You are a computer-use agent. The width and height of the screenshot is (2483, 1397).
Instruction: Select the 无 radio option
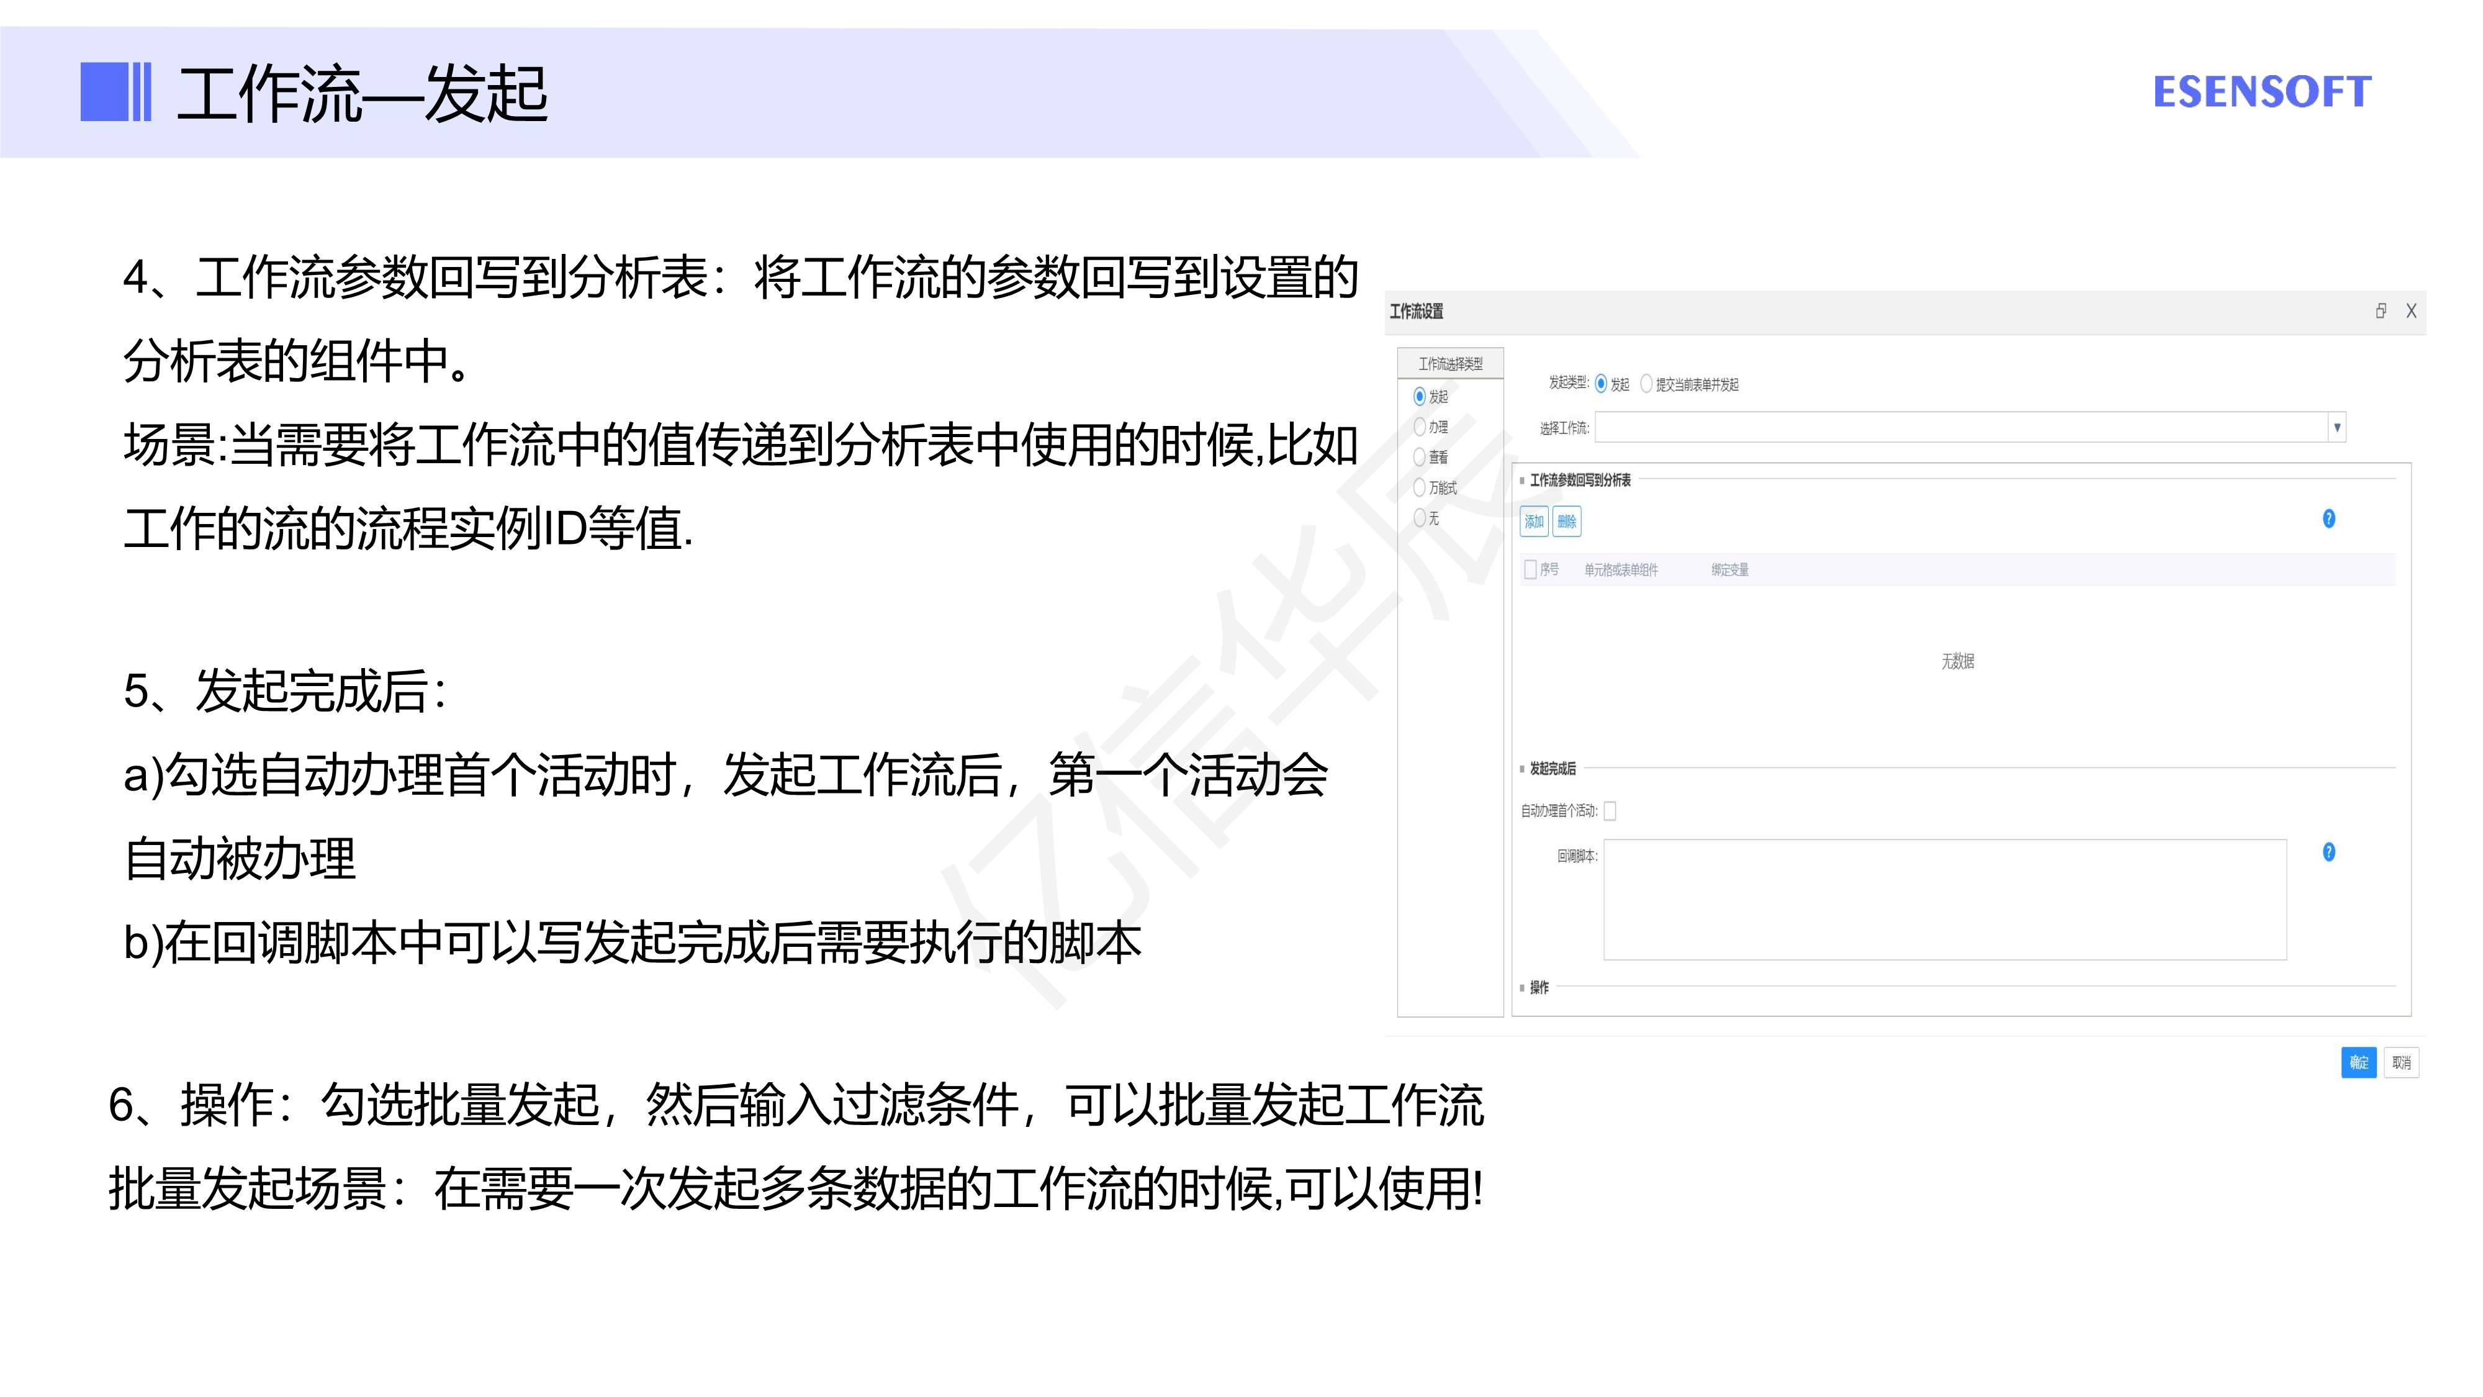[x=1419, y=518]
